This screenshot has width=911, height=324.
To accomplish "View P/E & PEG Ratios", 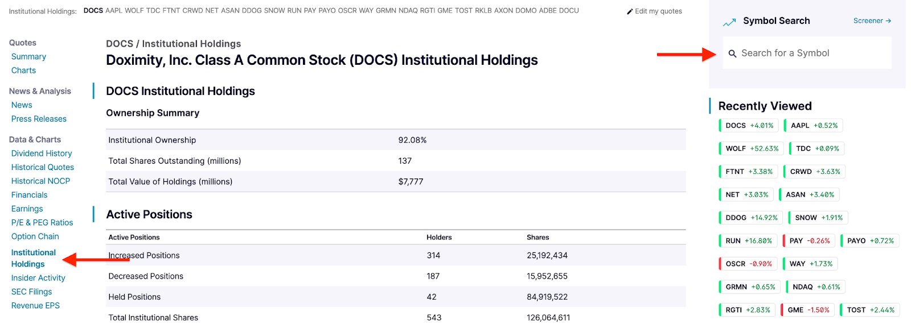I will (42, 223).
